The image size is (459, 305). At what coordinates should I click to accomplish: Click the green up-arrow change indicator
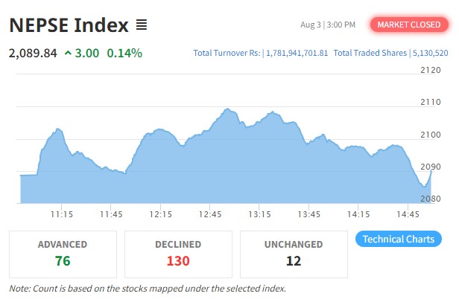[x=68, y=53]
